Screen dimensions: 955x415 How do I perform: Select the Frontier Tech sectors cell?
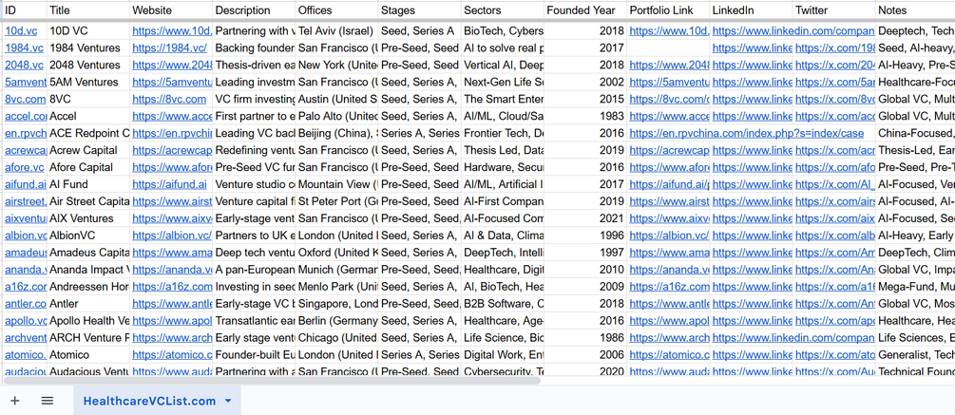(x=503, y=133)
